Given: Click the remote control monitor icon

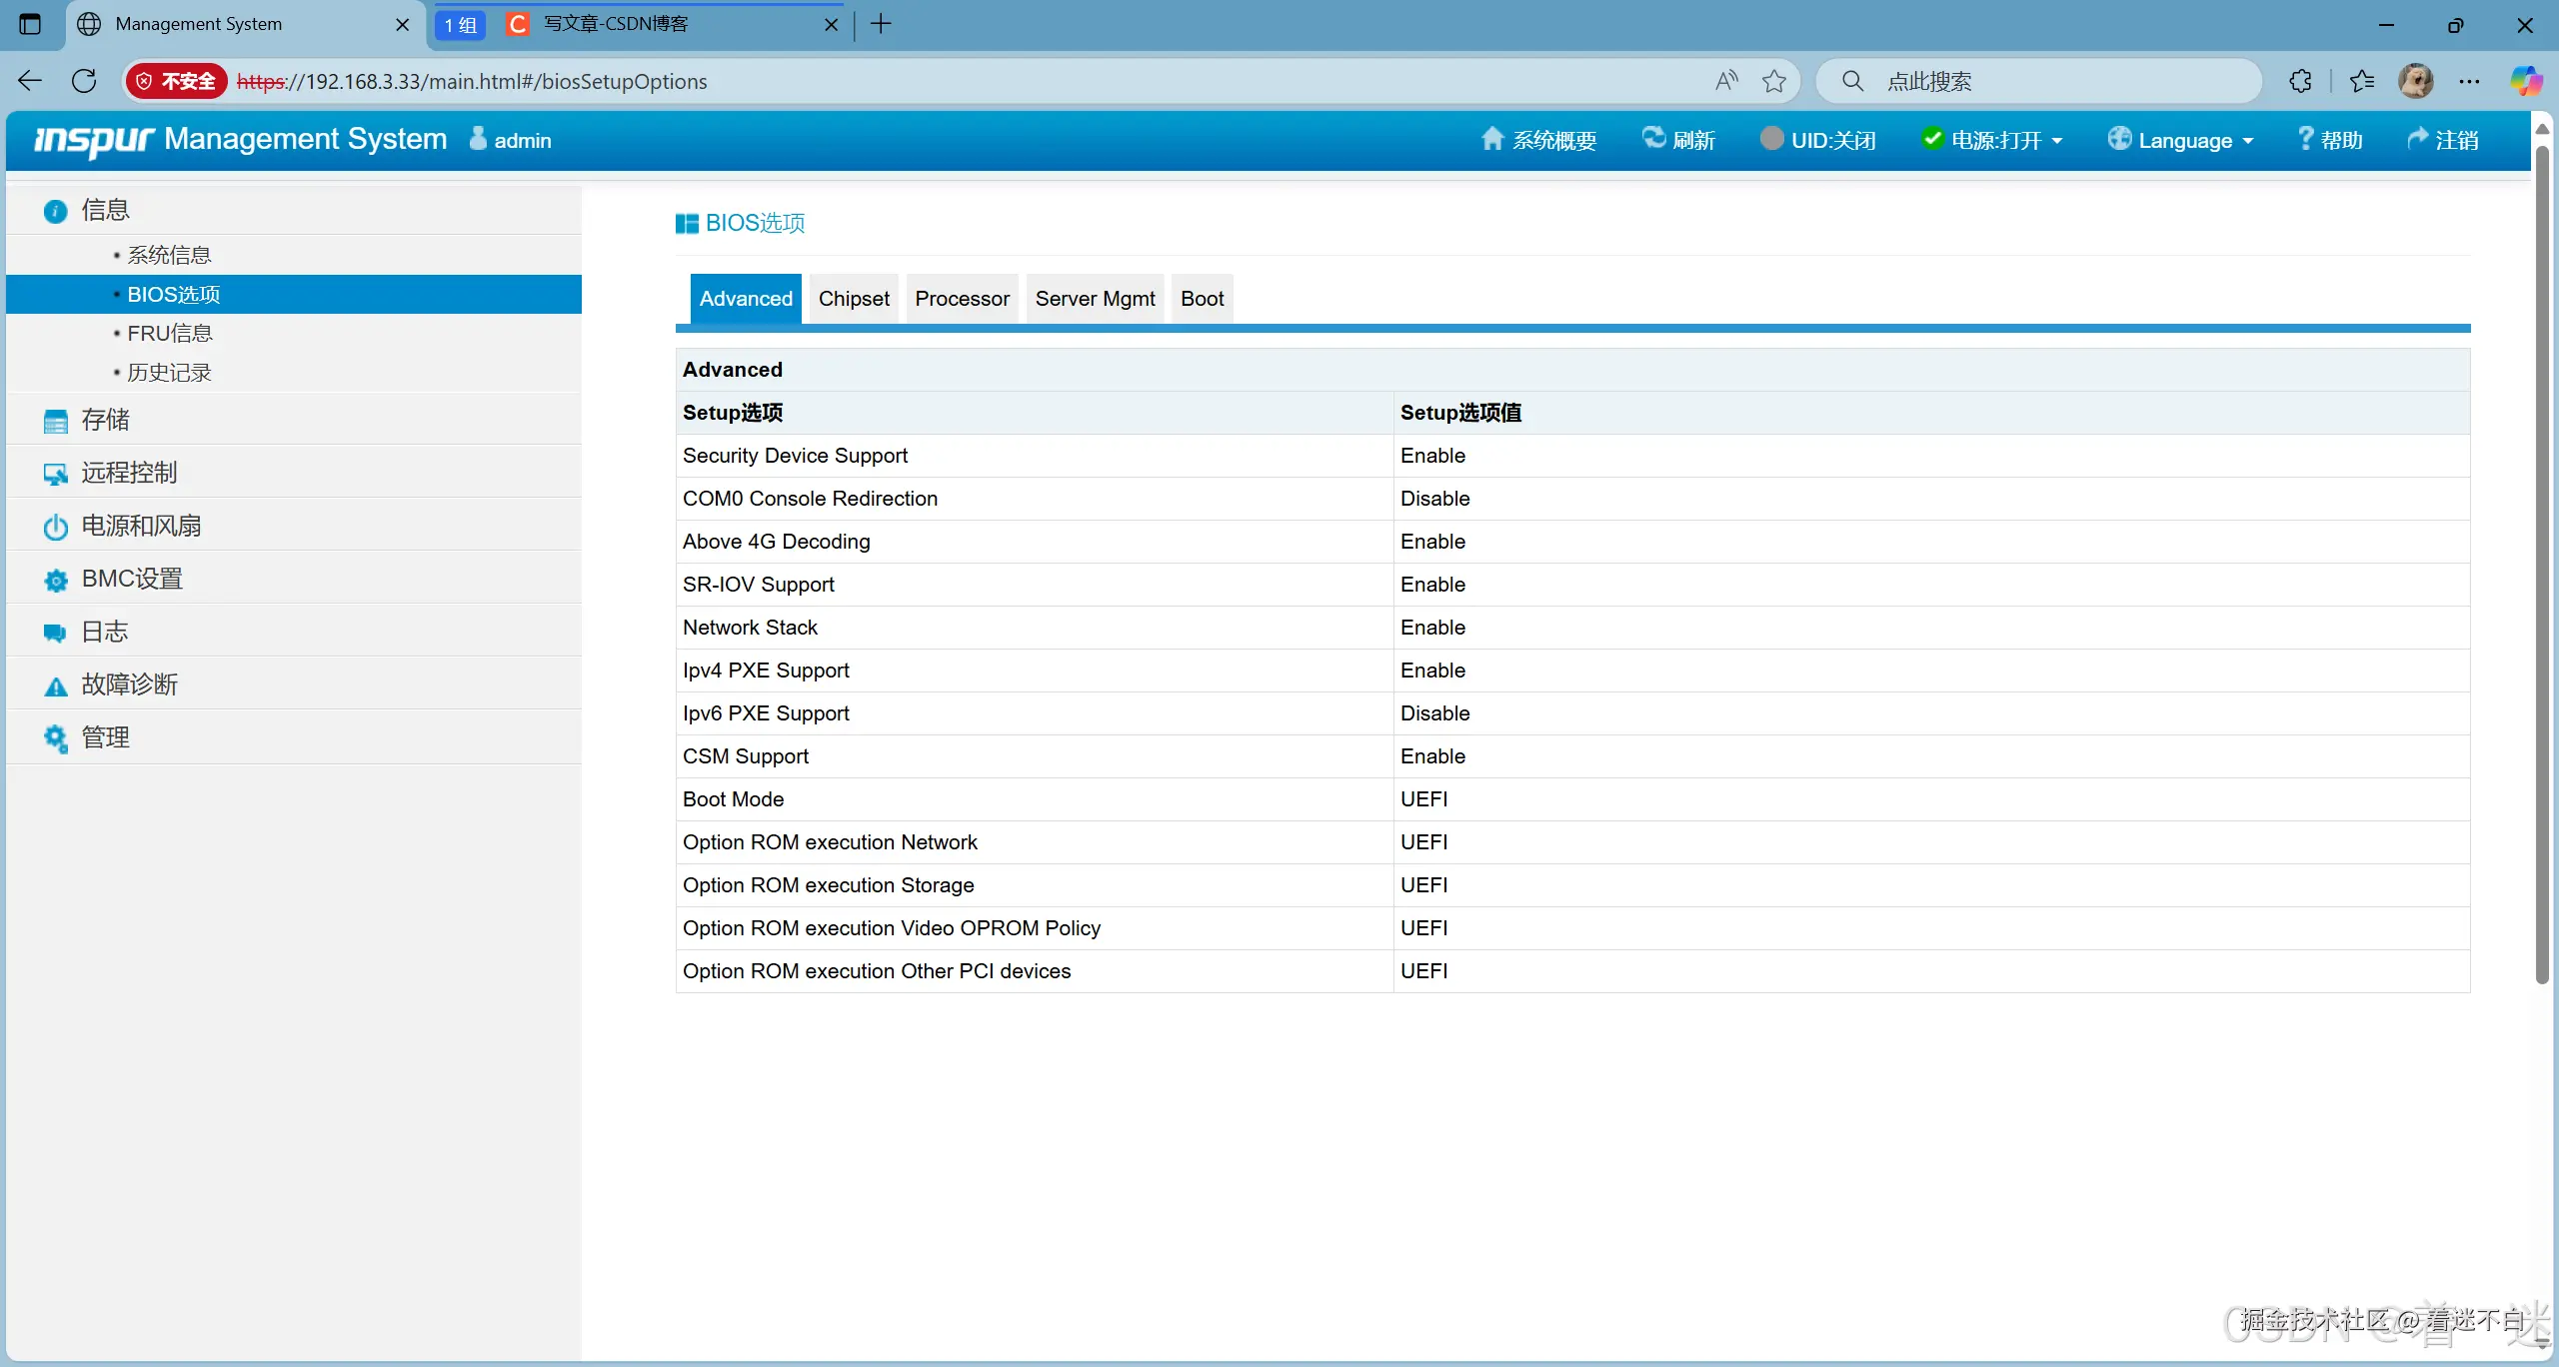Looking at the screenshot, I should tap(55, 474).
